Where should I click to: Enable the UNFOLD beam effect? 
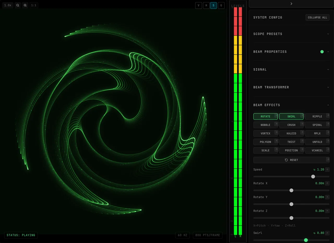click(x=317, y=142)
